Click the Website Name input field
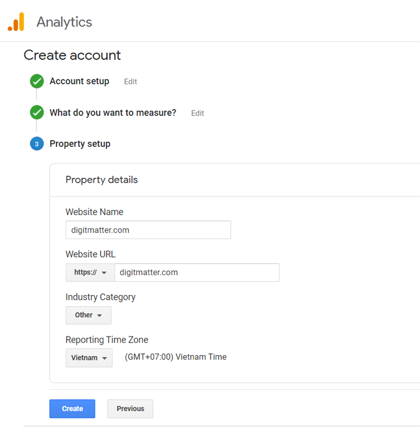This screenshot has width=420, height=427. click(x=148, y=230)
